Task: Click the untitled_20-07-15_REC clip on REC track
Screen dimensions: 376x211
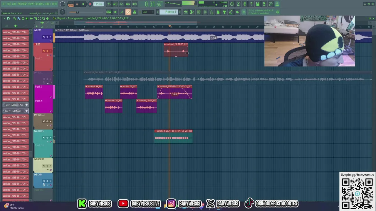Action: 176,50
